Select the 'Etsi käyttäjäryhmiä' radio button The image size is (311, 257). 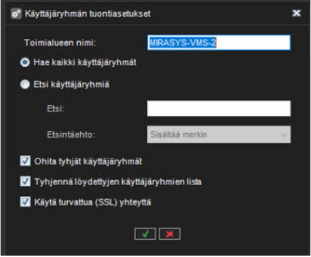tap(25, 85)
